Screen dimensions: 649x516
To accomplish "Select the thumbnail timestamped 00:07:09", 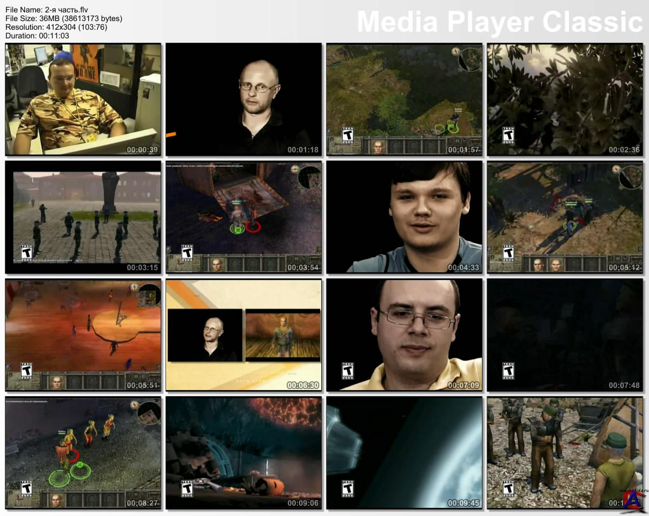I will (x=404, y=335).
